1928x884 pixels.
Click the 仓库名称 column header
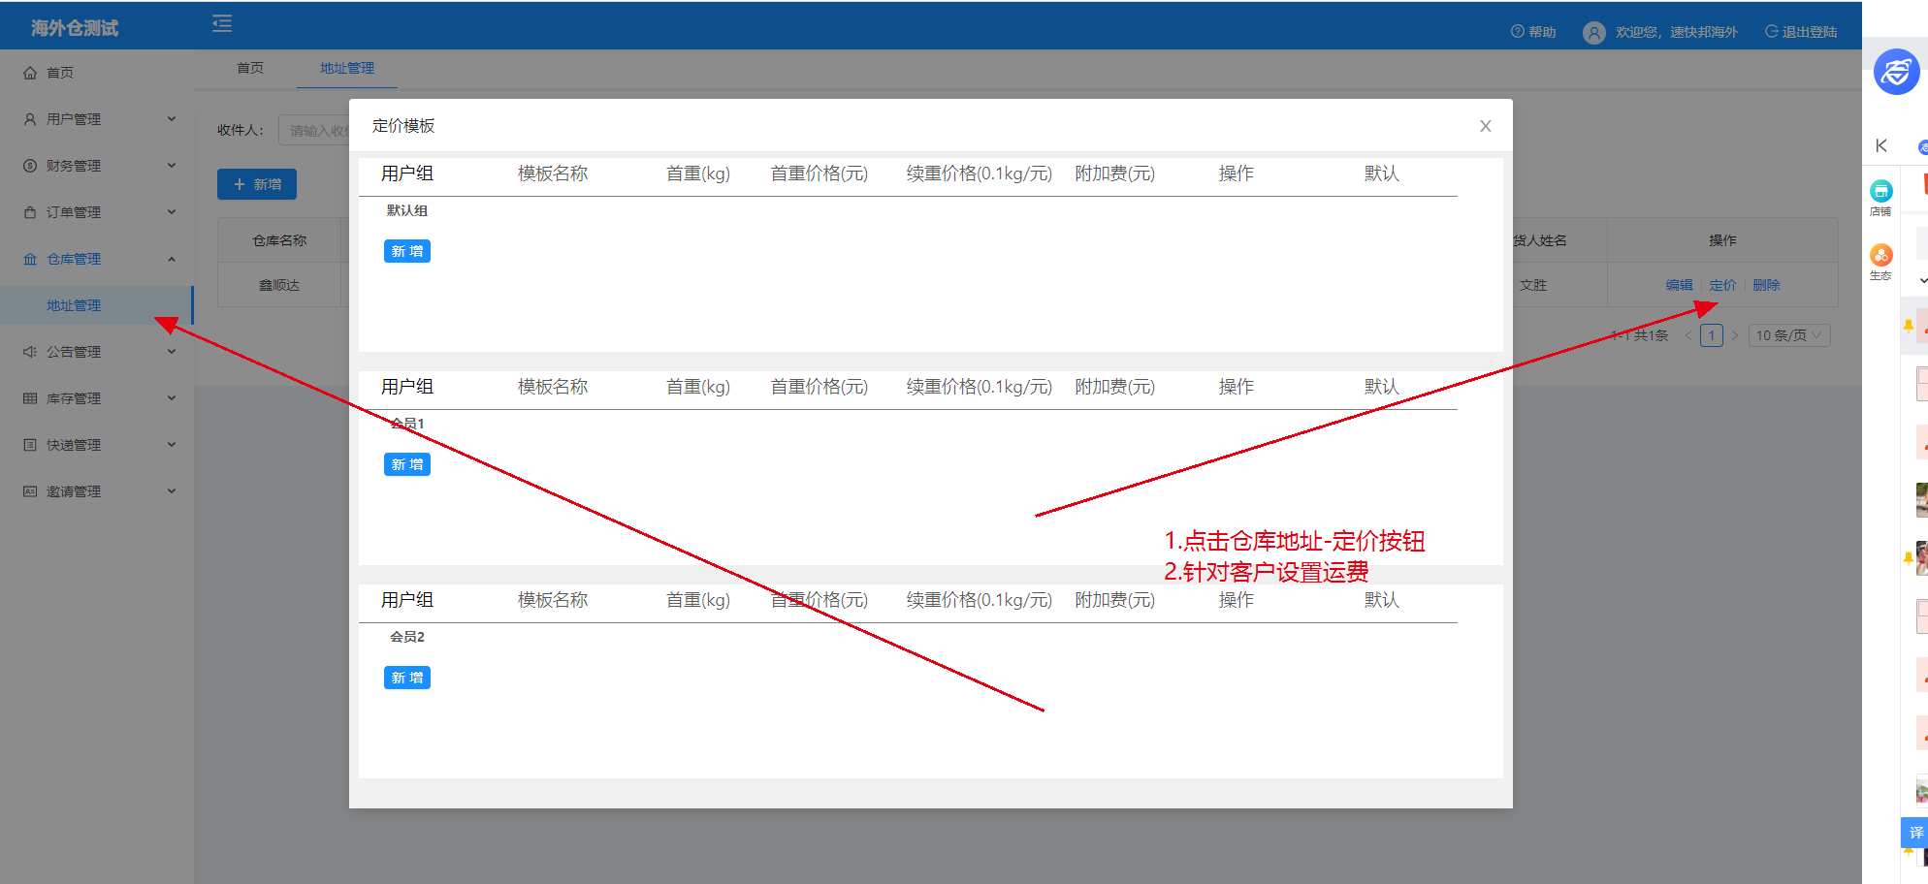[x=279, y=240]
